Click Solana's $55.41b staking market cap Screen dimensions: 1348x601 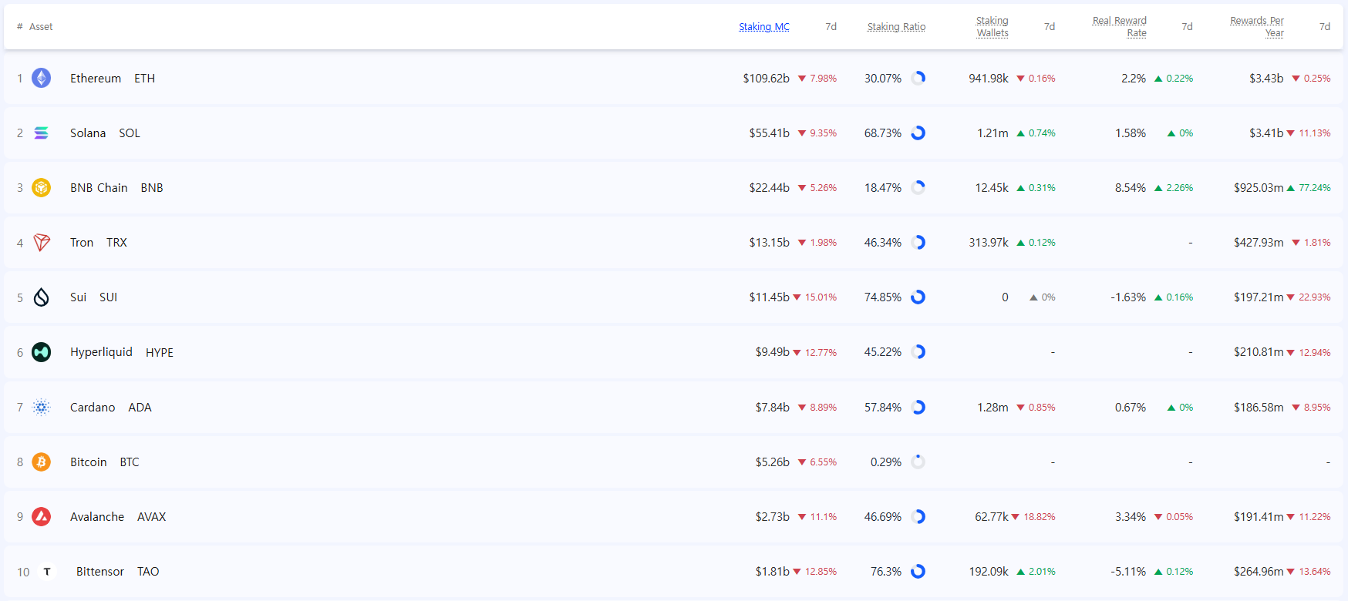tap(769, 133)
